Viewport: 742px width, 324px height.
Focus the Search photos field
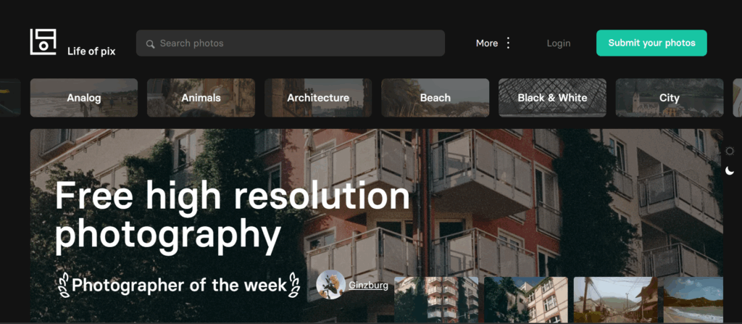point(291,43)
